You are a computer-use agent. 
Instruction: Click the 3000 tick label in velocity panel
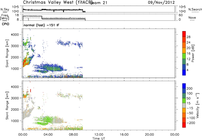tap(15, 98)
